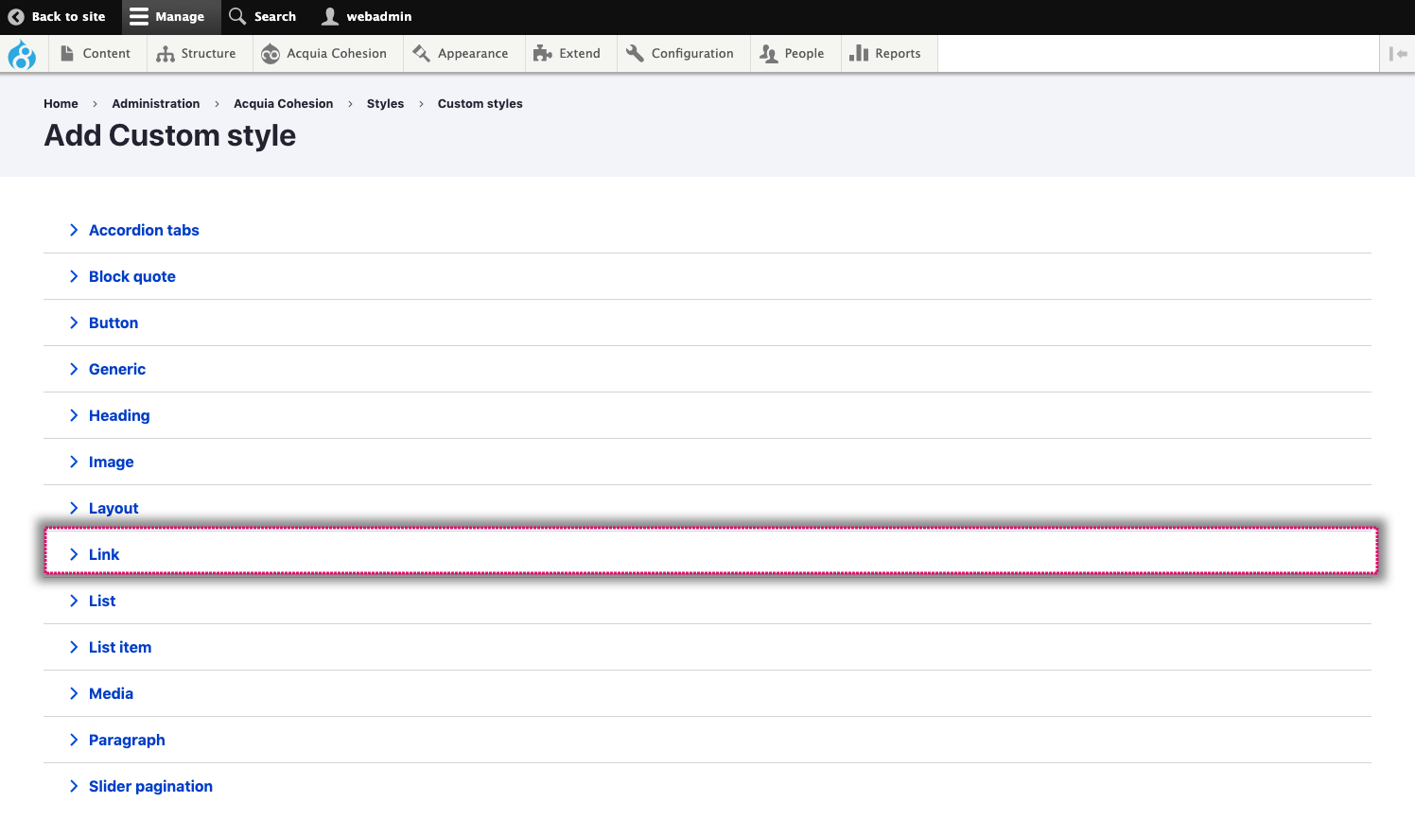Viewport: 1415px width, 820px height.
Task: Expand Accordion tabs with its chevron
Action: click(74, 230)
